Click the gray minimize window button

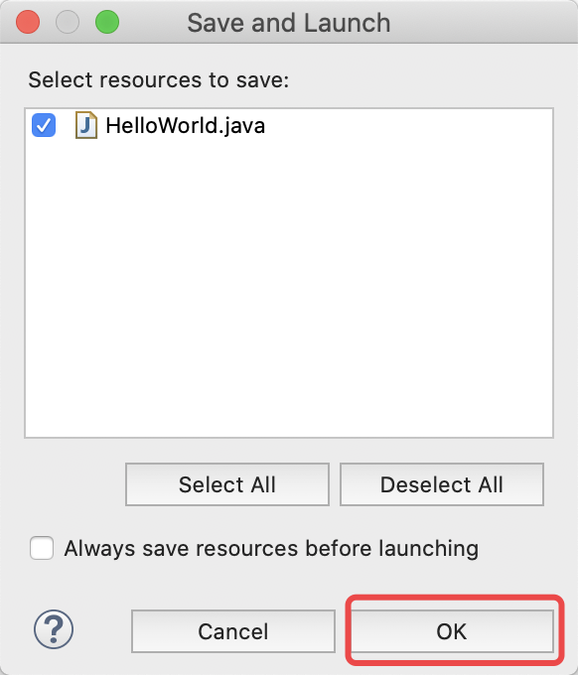tap(68, 22)
